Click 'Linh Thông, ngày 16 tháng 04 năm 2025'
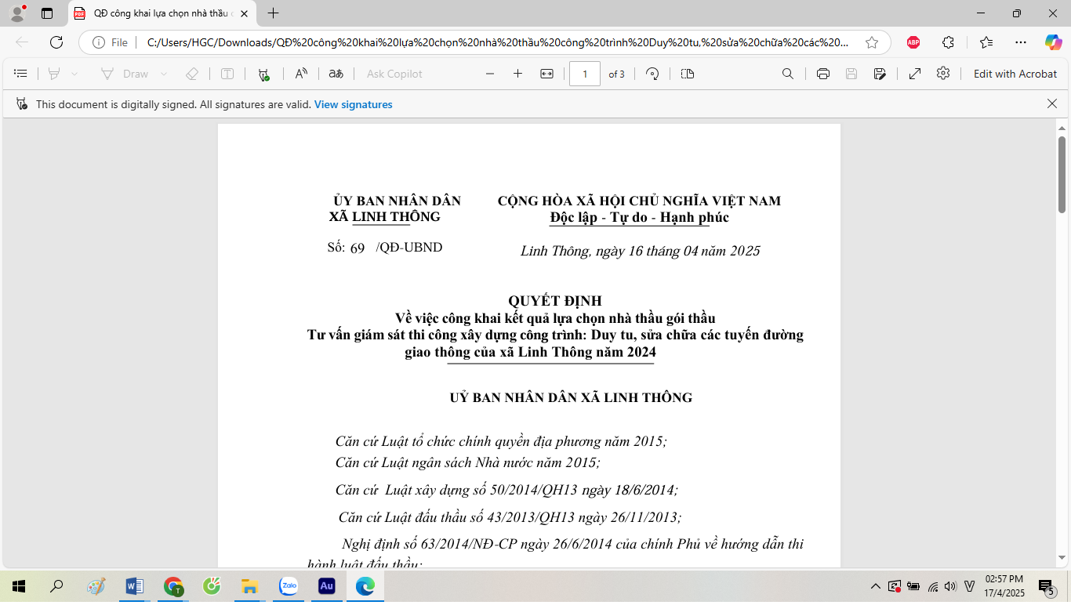The height and width of the screenshot is (616, 1071). click(640, 252)
